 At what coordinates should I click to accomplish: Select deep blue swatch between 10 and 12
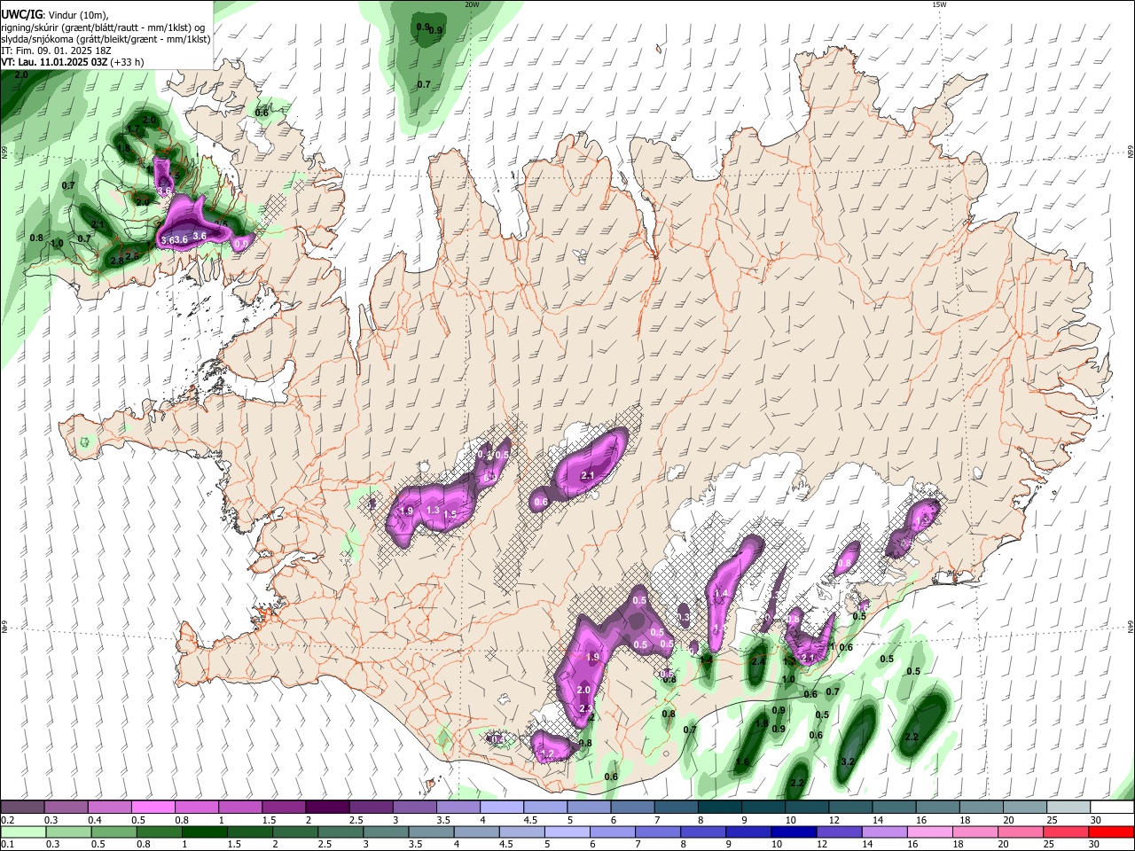(x=794, y=831)
